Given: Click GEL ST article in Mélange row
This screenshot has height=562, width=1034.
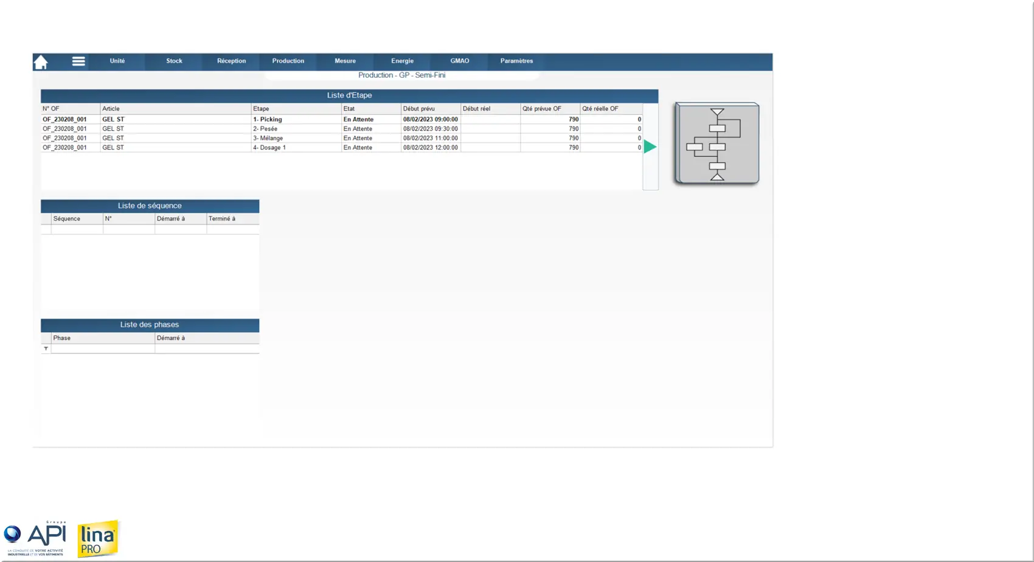Looking at the screenshot, I should pyautogui.click(x=113, y=138).
